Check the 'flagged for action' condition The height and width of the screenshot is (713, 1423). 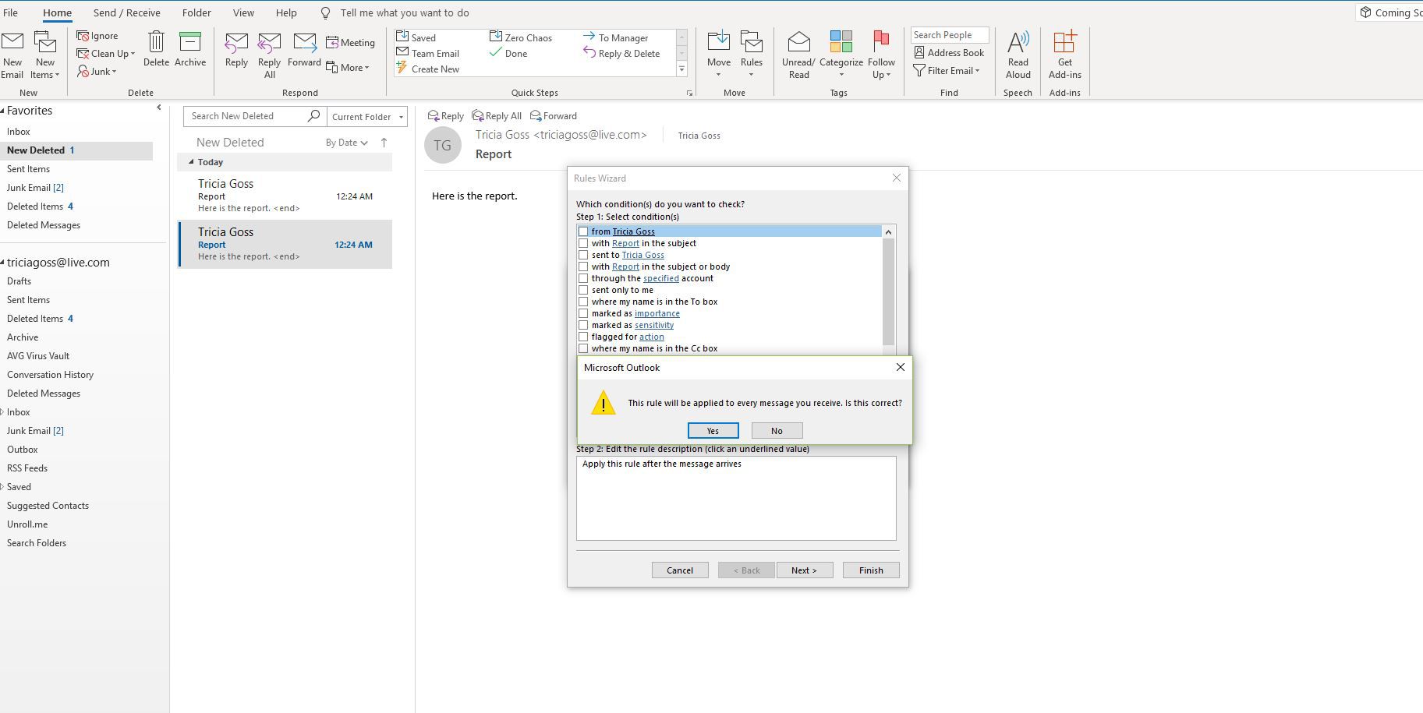[x=583, y=337]
